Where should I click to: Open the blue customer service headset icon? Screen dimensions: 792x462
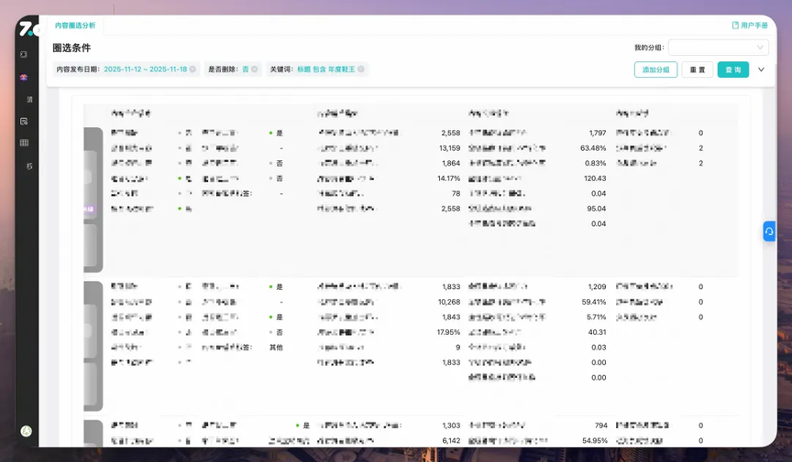(x=769, y=231)
